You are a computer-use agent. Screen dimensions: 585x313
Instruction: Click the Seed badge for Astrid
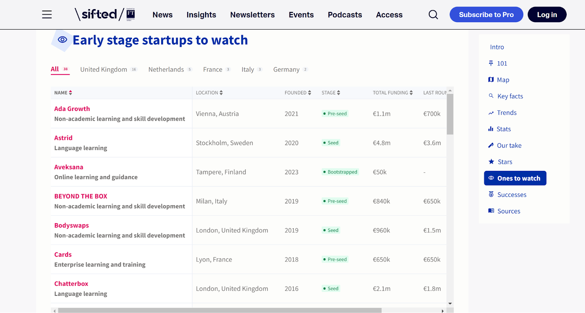pyautogui.click(x=331, y=143)
